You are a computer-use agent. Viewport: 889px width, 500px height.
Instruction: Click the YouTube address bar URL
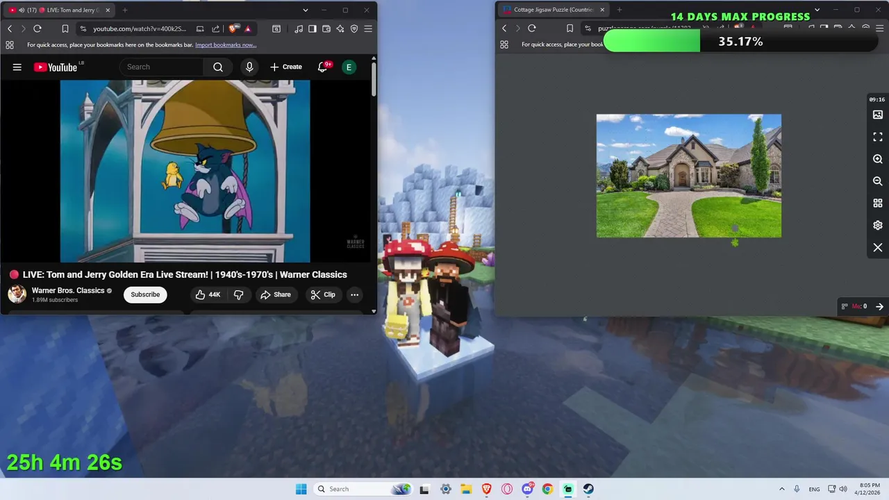tap(140, 28)
